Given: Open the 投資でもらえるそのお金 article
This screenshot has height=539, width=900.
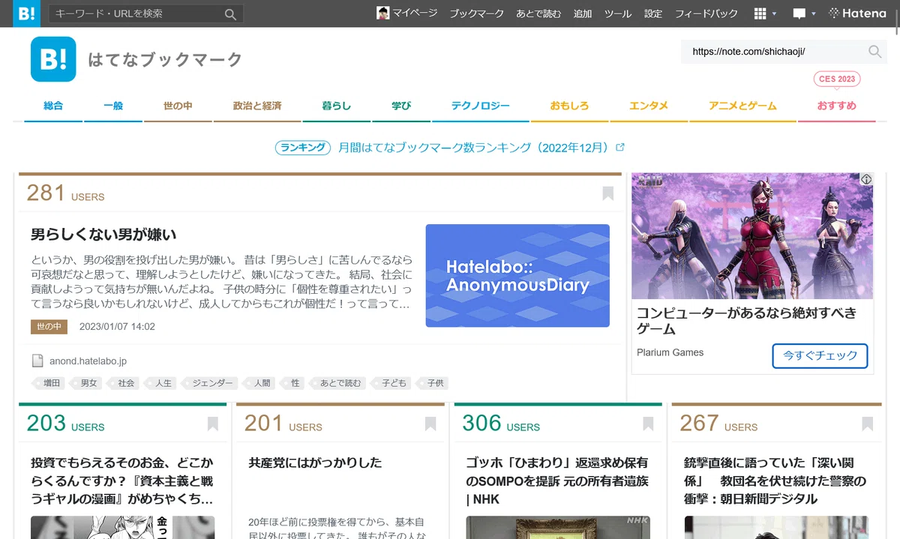Looking at the screenshot, I should pos(122,481).
